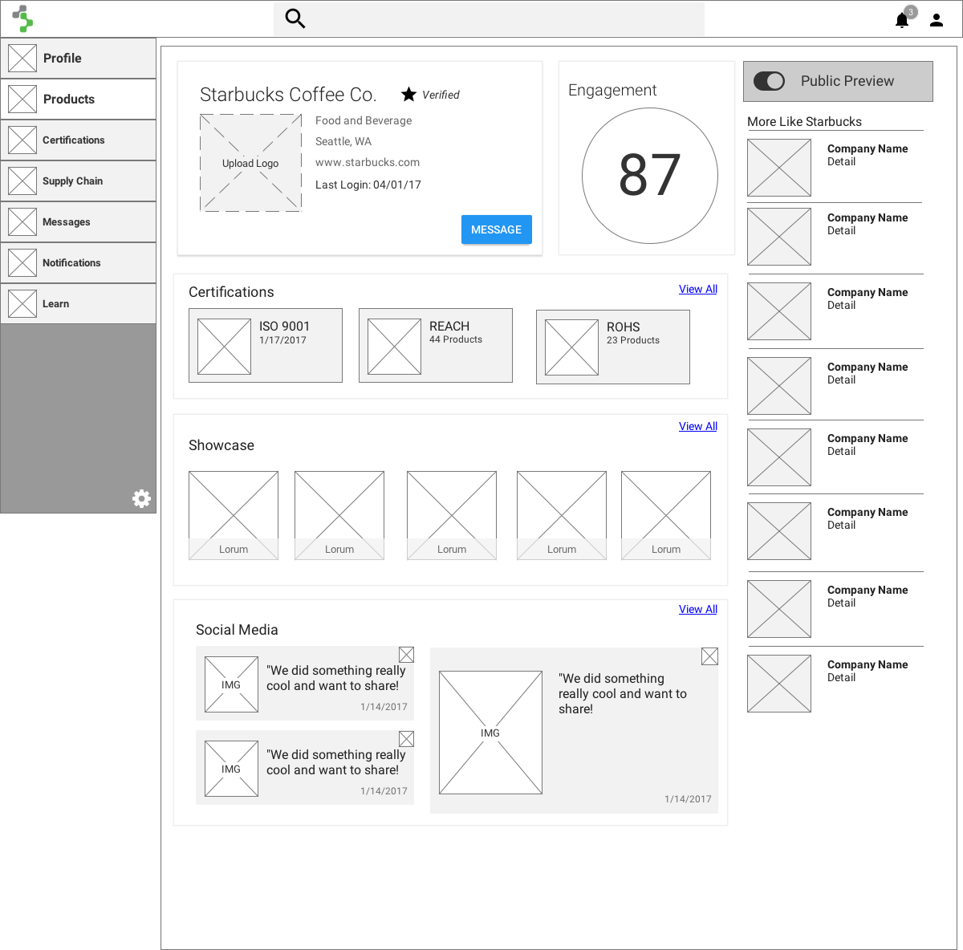Click 'More Like Starbucks' heading
963x950 pixels.
[804, 121]
